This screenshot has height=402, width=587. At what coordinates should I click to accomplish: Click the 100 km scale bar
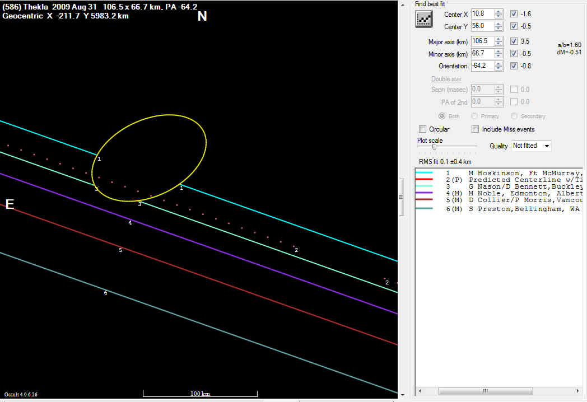(x=201, y=394)
